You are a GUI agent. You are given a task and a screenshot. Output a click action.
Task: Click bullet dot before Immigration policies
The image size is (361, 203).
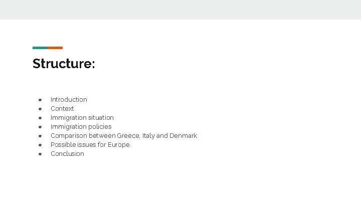coord(40,127)
